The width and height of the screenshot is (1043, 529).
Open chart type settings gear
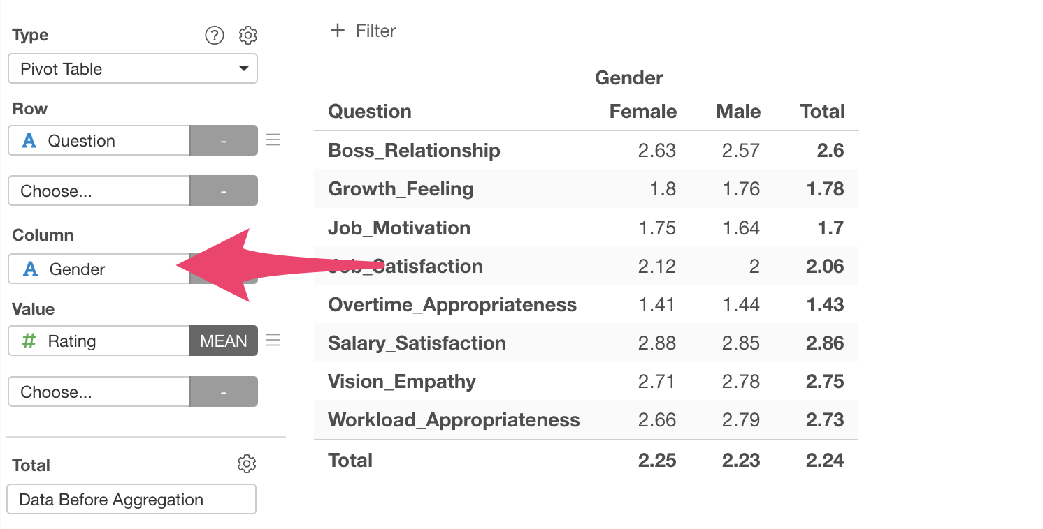pyautogui.click(x=248, y=35)
